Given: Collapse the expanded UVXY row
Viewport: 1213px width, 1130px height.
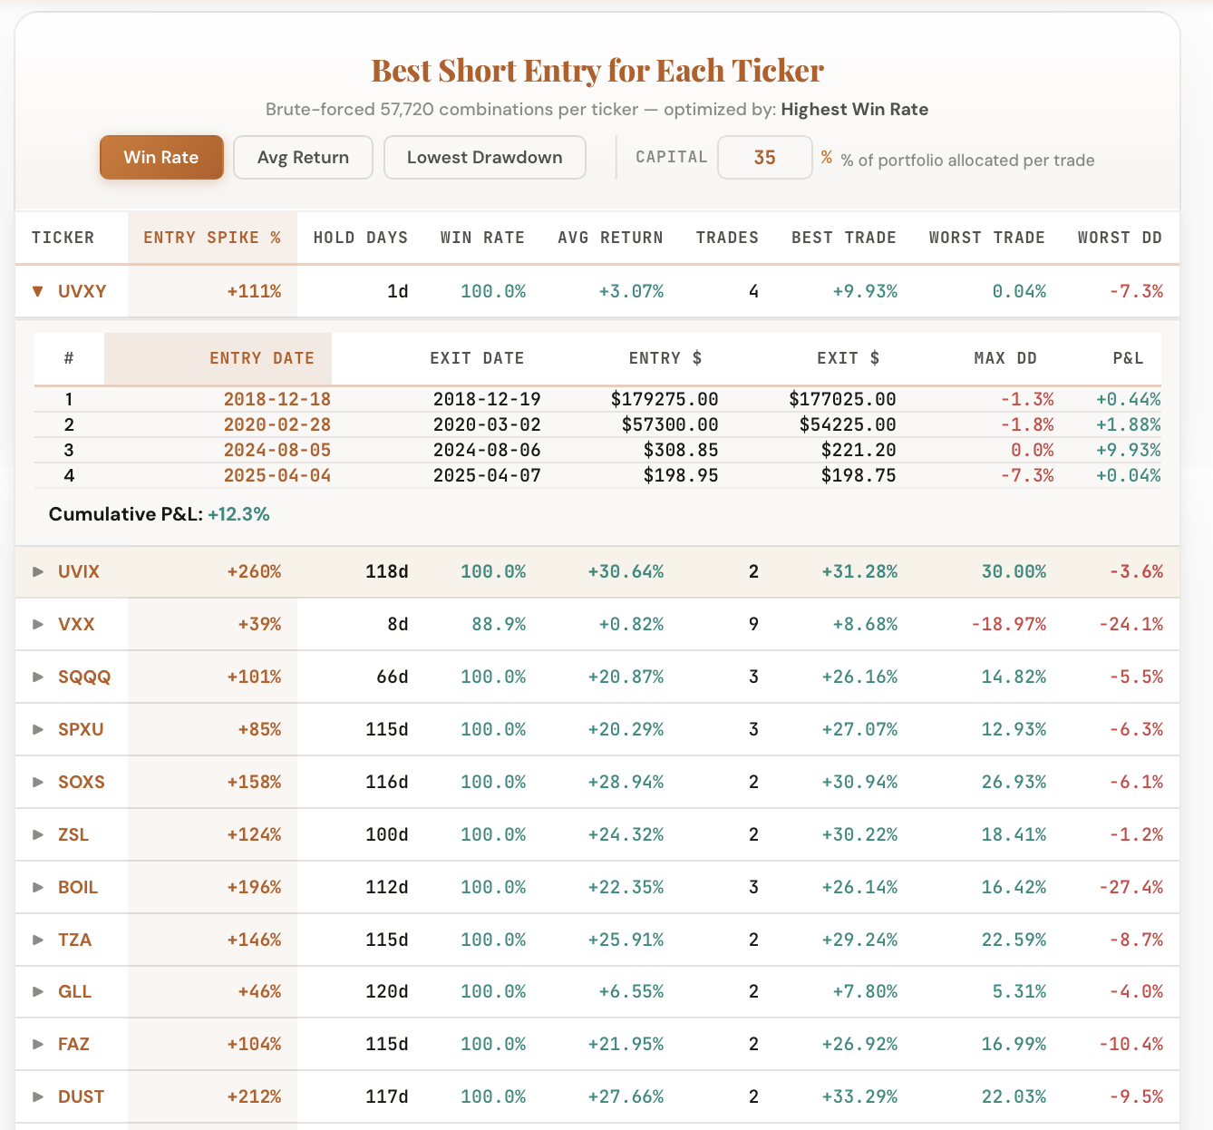Looking at the screenshot, I should [38, 291].
